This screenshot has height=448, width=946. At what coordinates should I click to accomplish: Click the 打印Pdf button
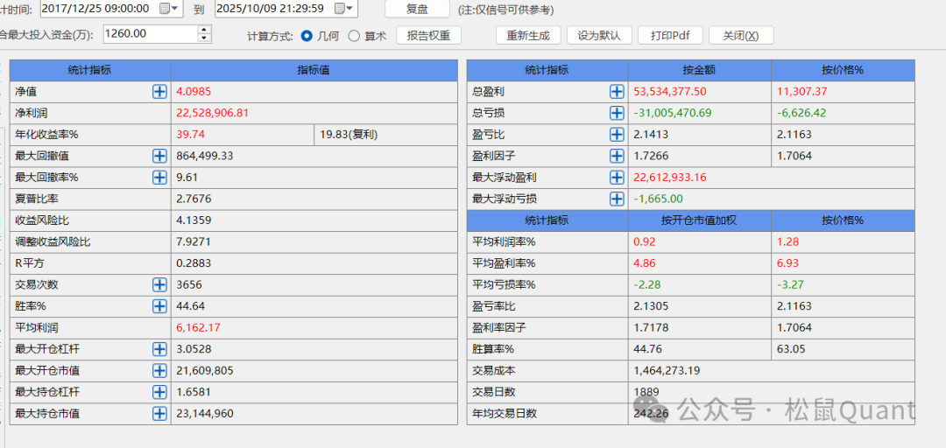tap(670, 36)
